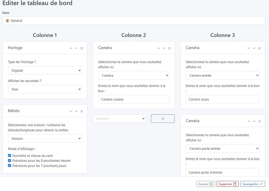Image resolution: width=269 pixels, height=191 pixels.
Task: Click the Supprimer button
Action: [x=228, y=184]
